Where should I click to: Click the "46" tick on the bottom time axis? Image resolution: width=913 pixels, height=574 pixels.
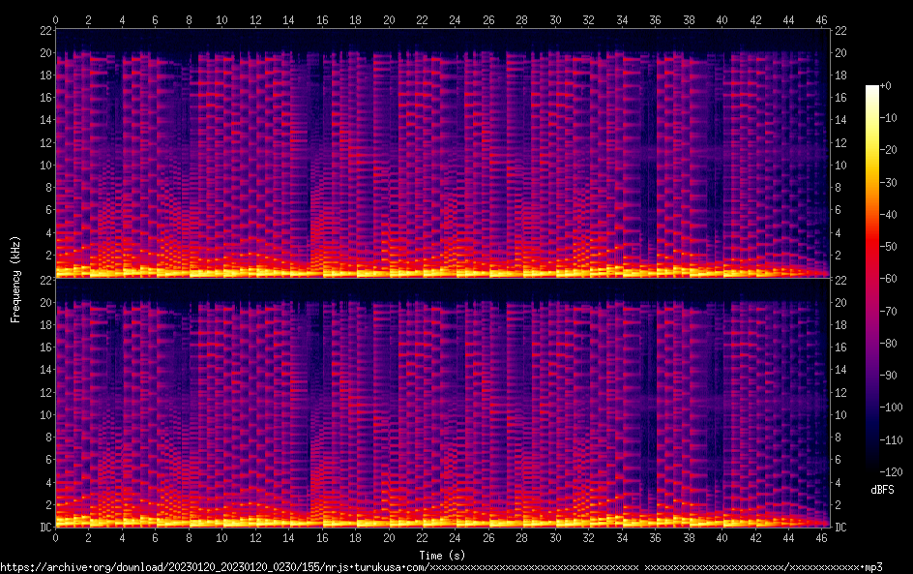pos(821,537)
